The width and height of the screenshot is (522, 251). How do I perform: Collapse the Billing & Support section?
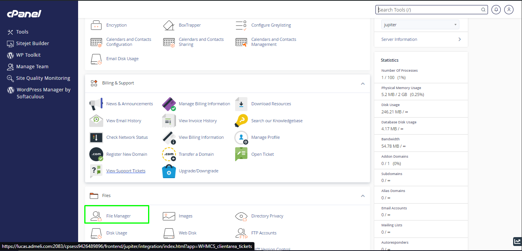363,83
